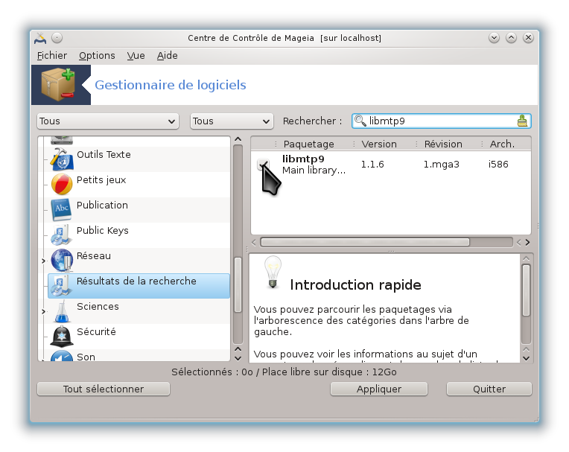Click the Appliquer button
This screenshot has height=452, width=569.
[x=379, y=389]
